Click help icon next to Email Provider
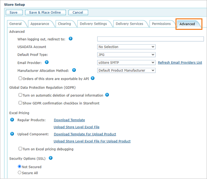207x179 pixels. (x=47, y=62)
